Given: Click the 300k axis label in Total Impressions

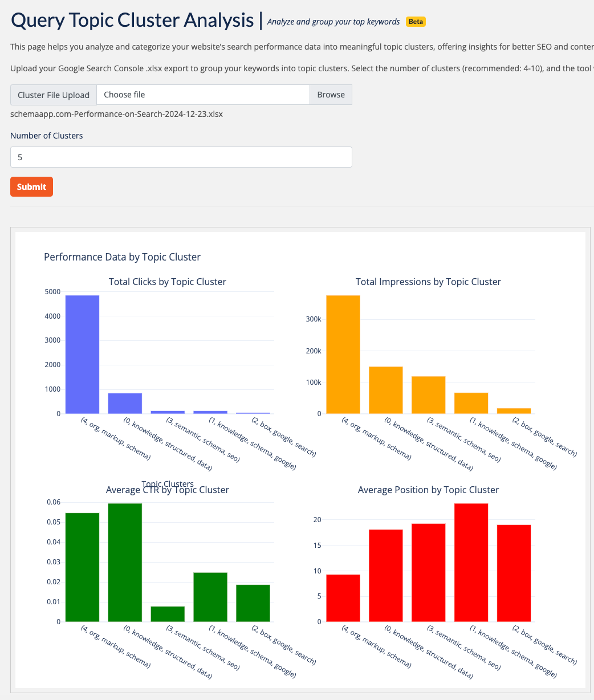Looking at the screenshot, I should 314,319.
